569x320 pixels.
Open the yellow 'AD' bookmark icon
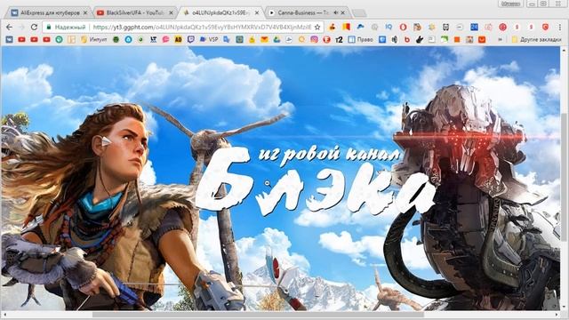(x=178, y=39)
